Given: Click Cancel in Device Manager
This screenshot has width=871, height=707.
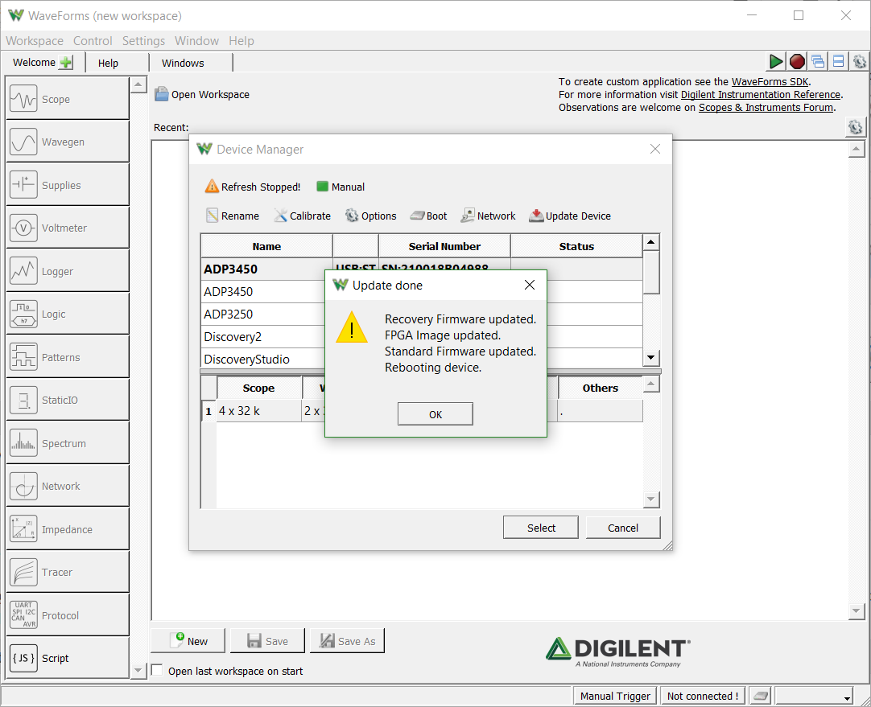Looking at the screenshot, I should click(x=623, y=528).
